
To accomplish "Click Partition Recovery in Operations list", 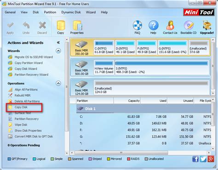I will click(27, 119).
